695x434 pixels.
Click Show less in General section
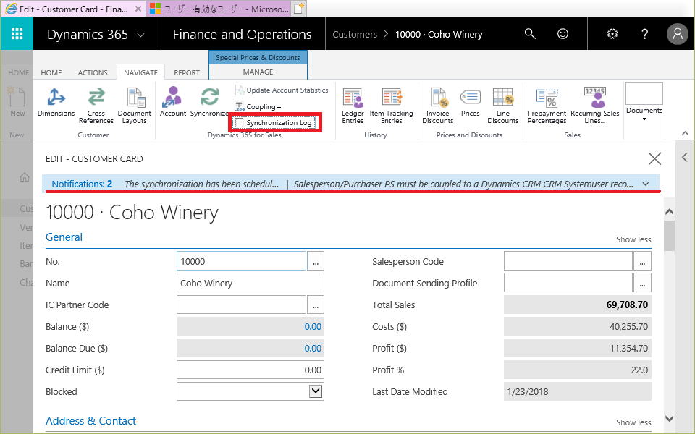(633, 239)
